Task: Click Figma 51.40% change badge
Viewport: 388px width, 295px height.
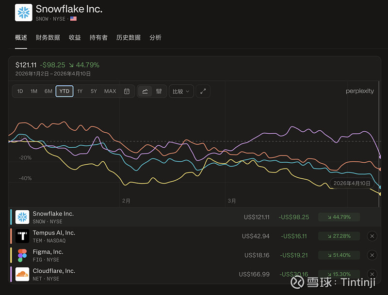Action: tap(339, 255)
